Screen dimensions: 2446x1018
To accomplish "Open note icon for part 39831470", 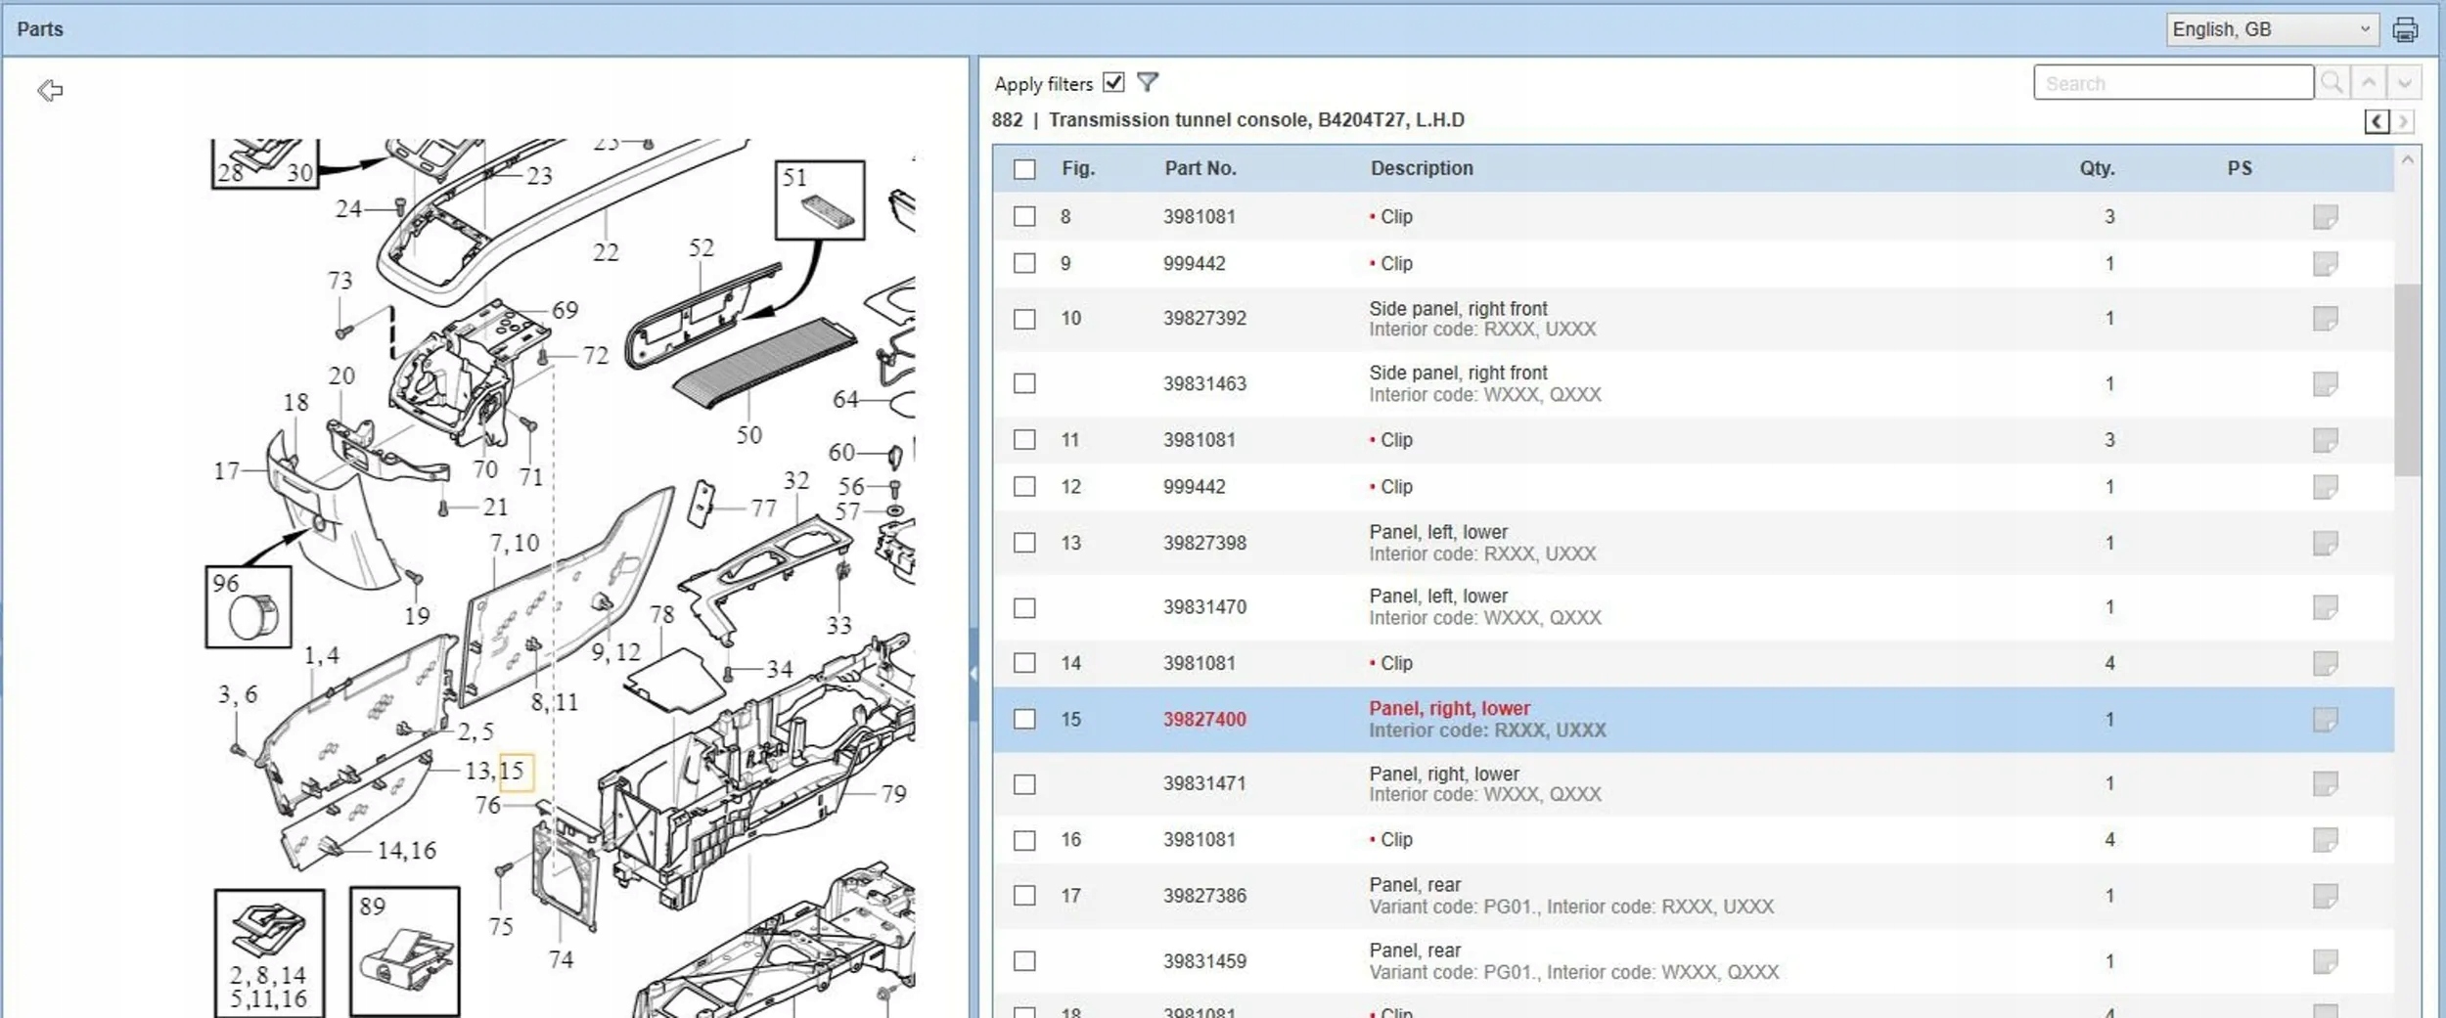I will [2325, 607].
